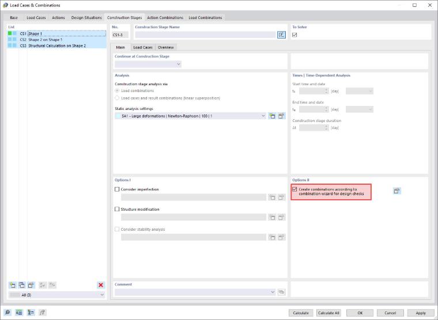This screenshot has height=320, width=438.
Task: Select Load cases and result combinations radio
Action: [117, 98]
